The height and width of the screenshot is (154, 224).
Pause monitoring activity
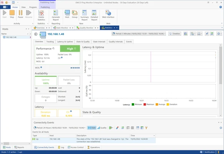pos(20,14)
